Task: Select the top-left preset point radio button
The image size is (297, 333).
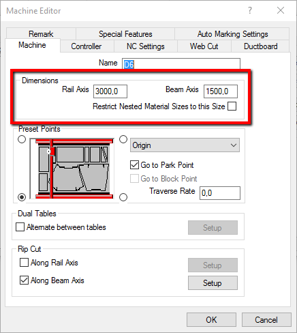Action: point(22,139)
